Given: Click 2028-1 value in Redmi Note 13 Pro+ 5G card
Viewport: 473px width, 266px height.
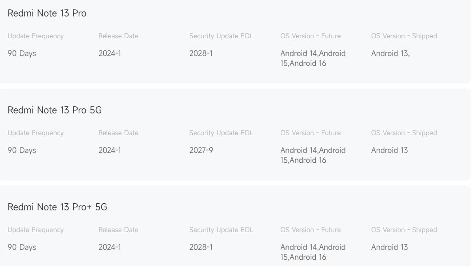Looking at the screenshot, I should [x=201, y=247].
